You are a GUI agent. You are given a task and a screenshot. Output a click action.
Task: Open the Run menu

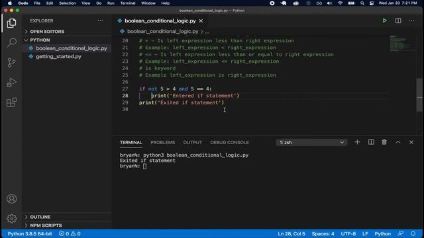(111, 3)
